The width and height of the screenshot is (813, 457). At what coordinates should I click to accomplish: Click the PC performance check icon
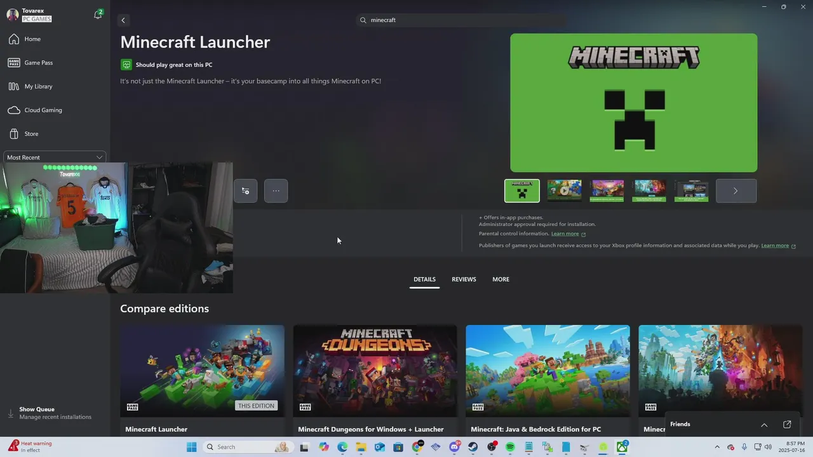coord(126,65)
